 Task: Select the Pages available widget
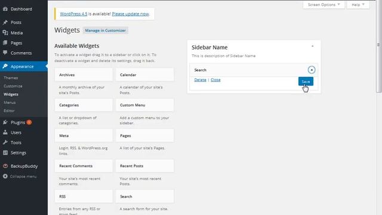tap(144, 136)
